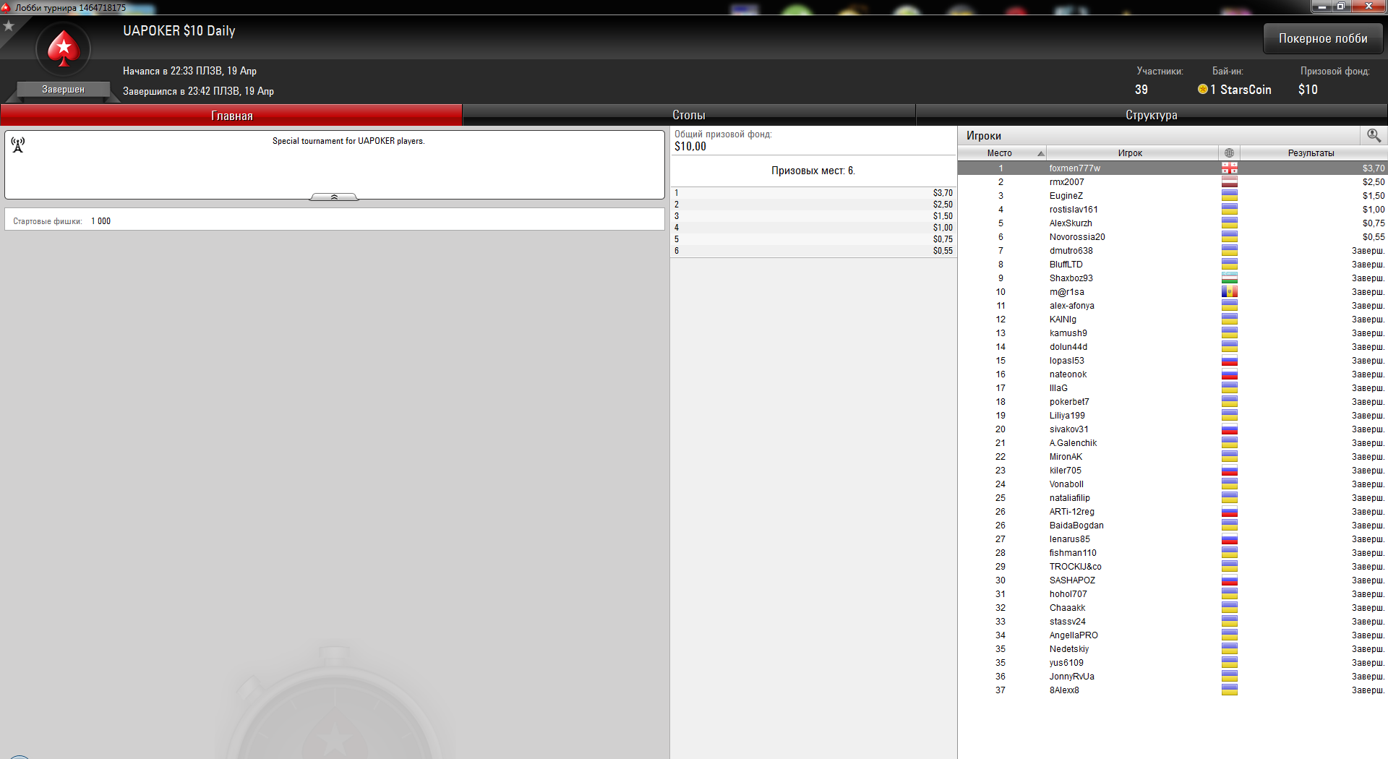This screenshot has height=759, width=1388.
Task: Select player BluffLTD
Action: [x=1172, y=264]
